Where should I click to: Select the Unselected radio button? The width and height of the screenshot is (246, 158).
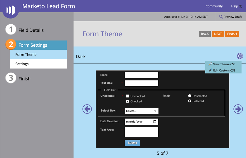[190, 96]
